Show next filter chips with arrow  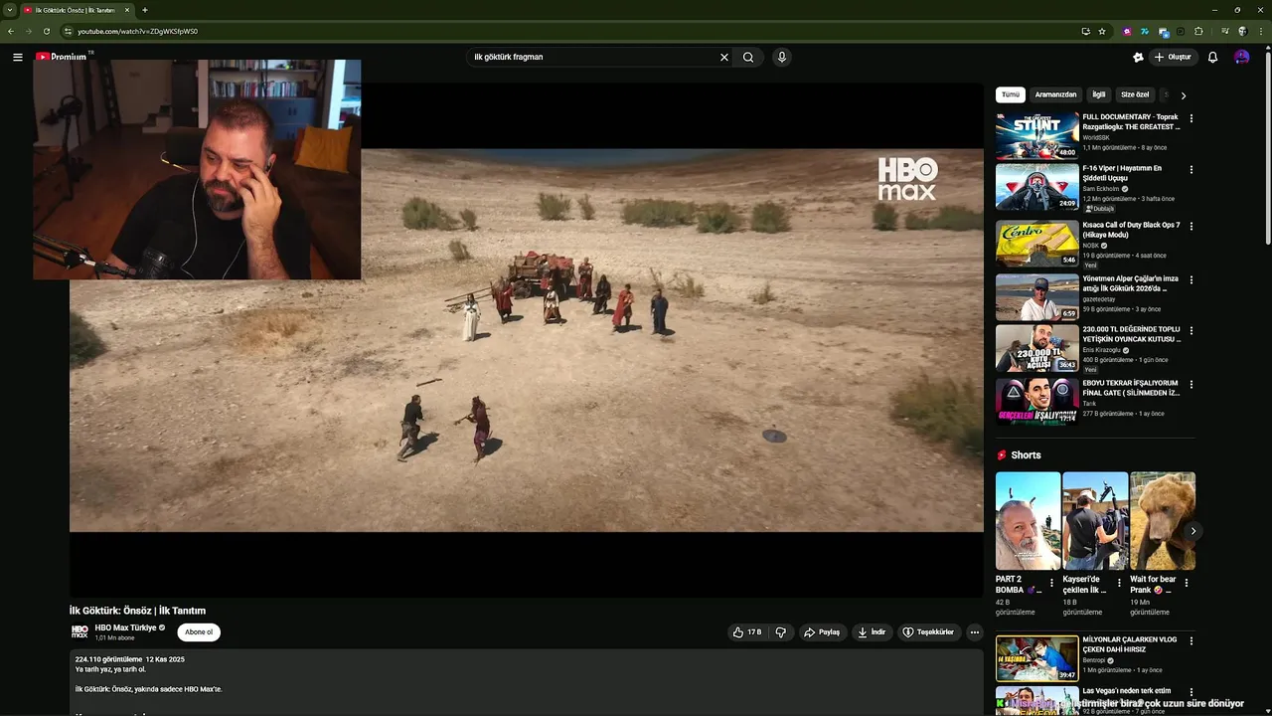click(x=1183, y=95)
